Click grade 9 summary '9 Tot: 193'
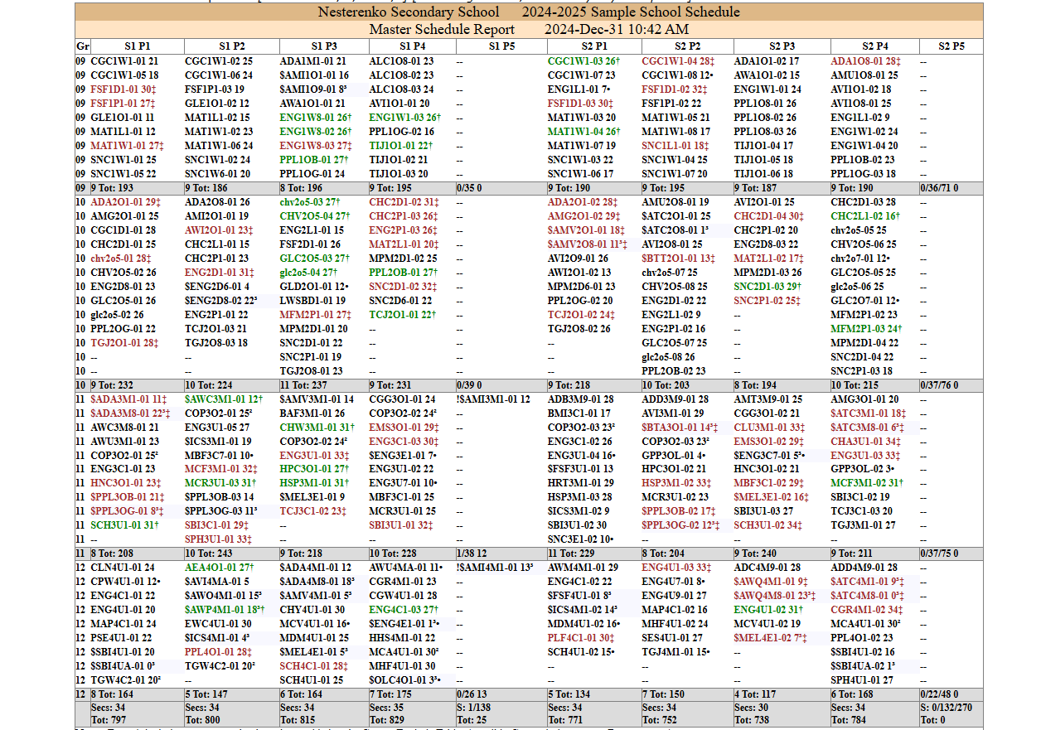Viewport: 1041px width, 730px height. coord(115,188)
